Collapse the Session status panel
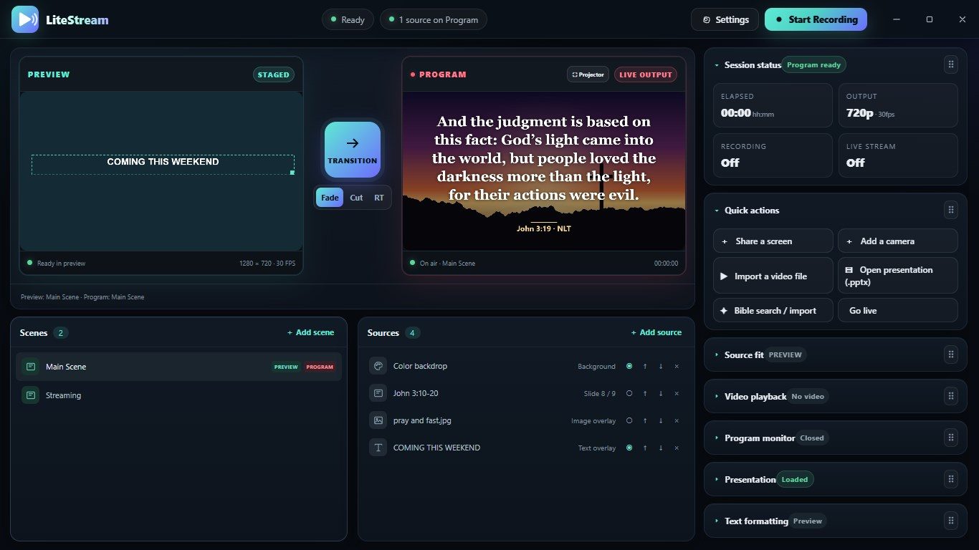This screenshot has height=550, width=979. pyautogui.click(x=717, y=65)
